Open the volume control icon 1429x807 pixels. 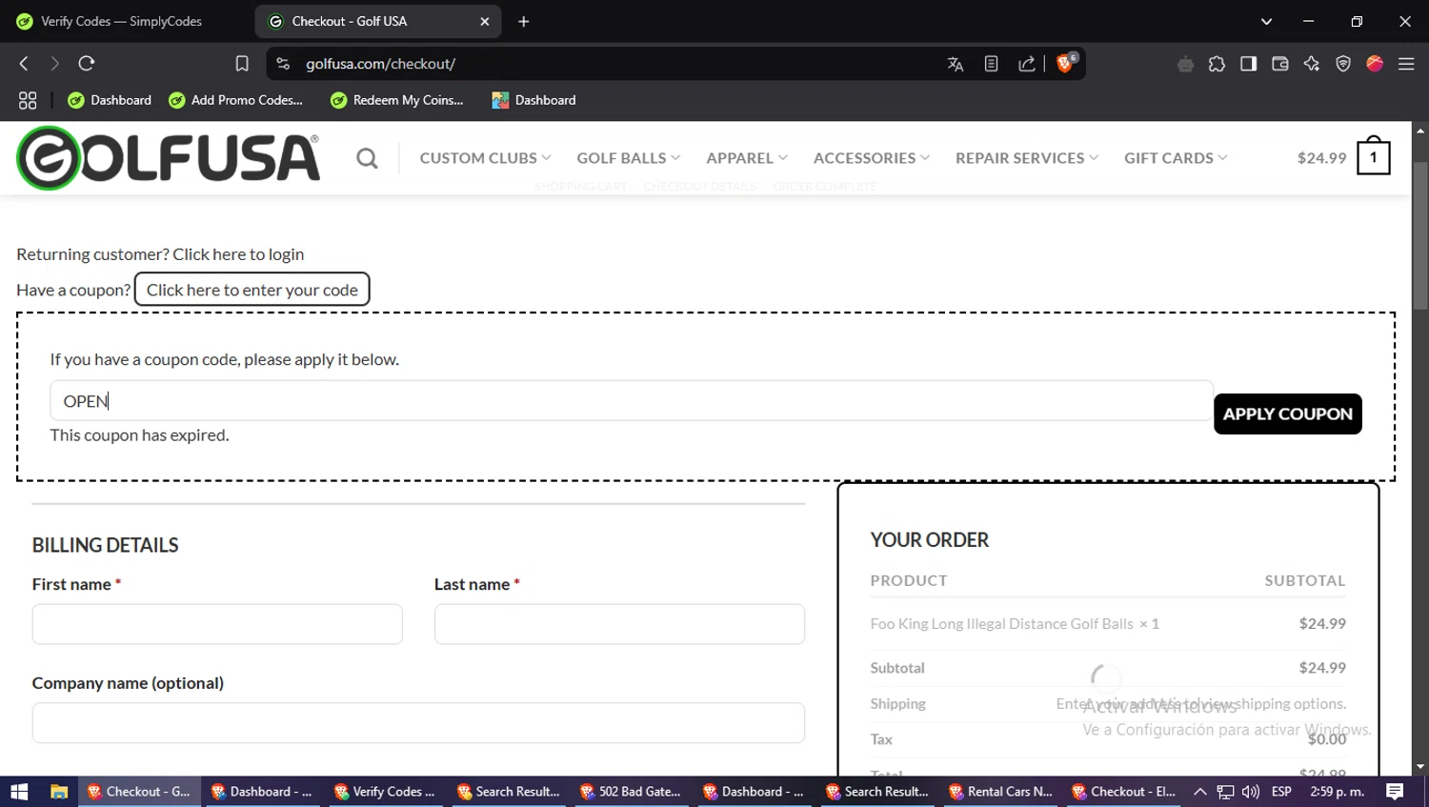click(x=1251, y=792)
